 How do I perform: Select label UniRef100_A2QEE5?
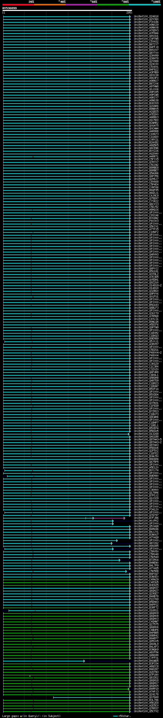(146, 112)
